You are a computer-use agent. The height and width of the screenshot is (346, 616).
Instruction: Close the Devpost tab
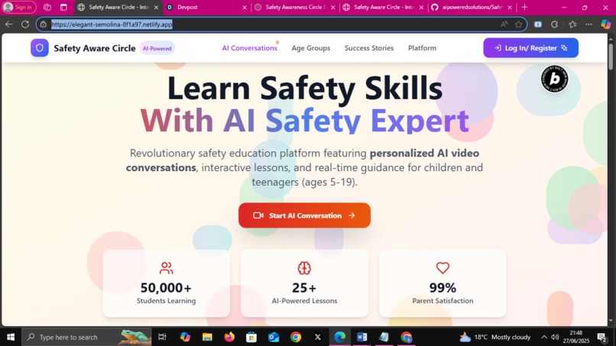click(x=245, y=7)
